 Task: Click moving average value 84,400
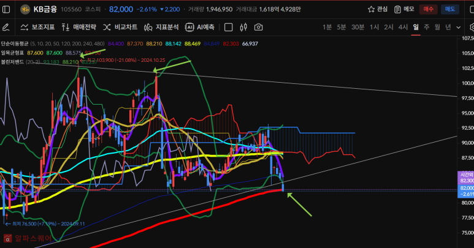(x=116, y=43)
